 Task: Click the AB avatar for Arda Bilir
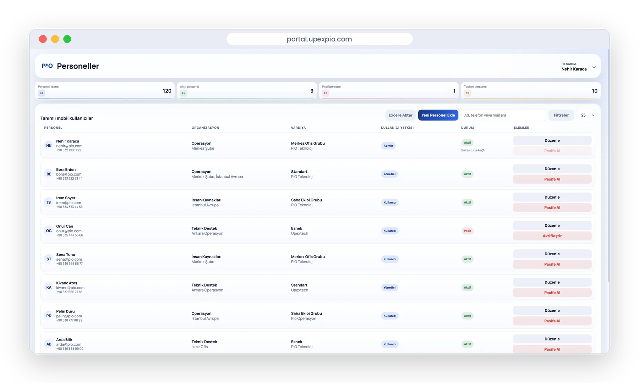49,344
